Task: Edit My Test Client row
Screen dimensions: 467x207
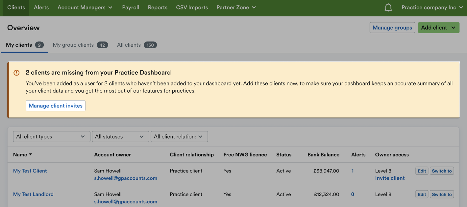Action: pos(422,171)
